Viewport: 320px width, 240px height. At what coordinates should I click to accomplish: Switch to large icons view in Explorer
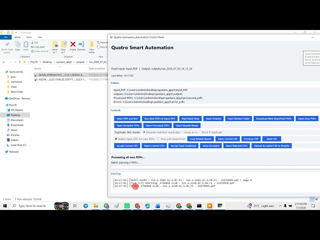coord(316,199)
